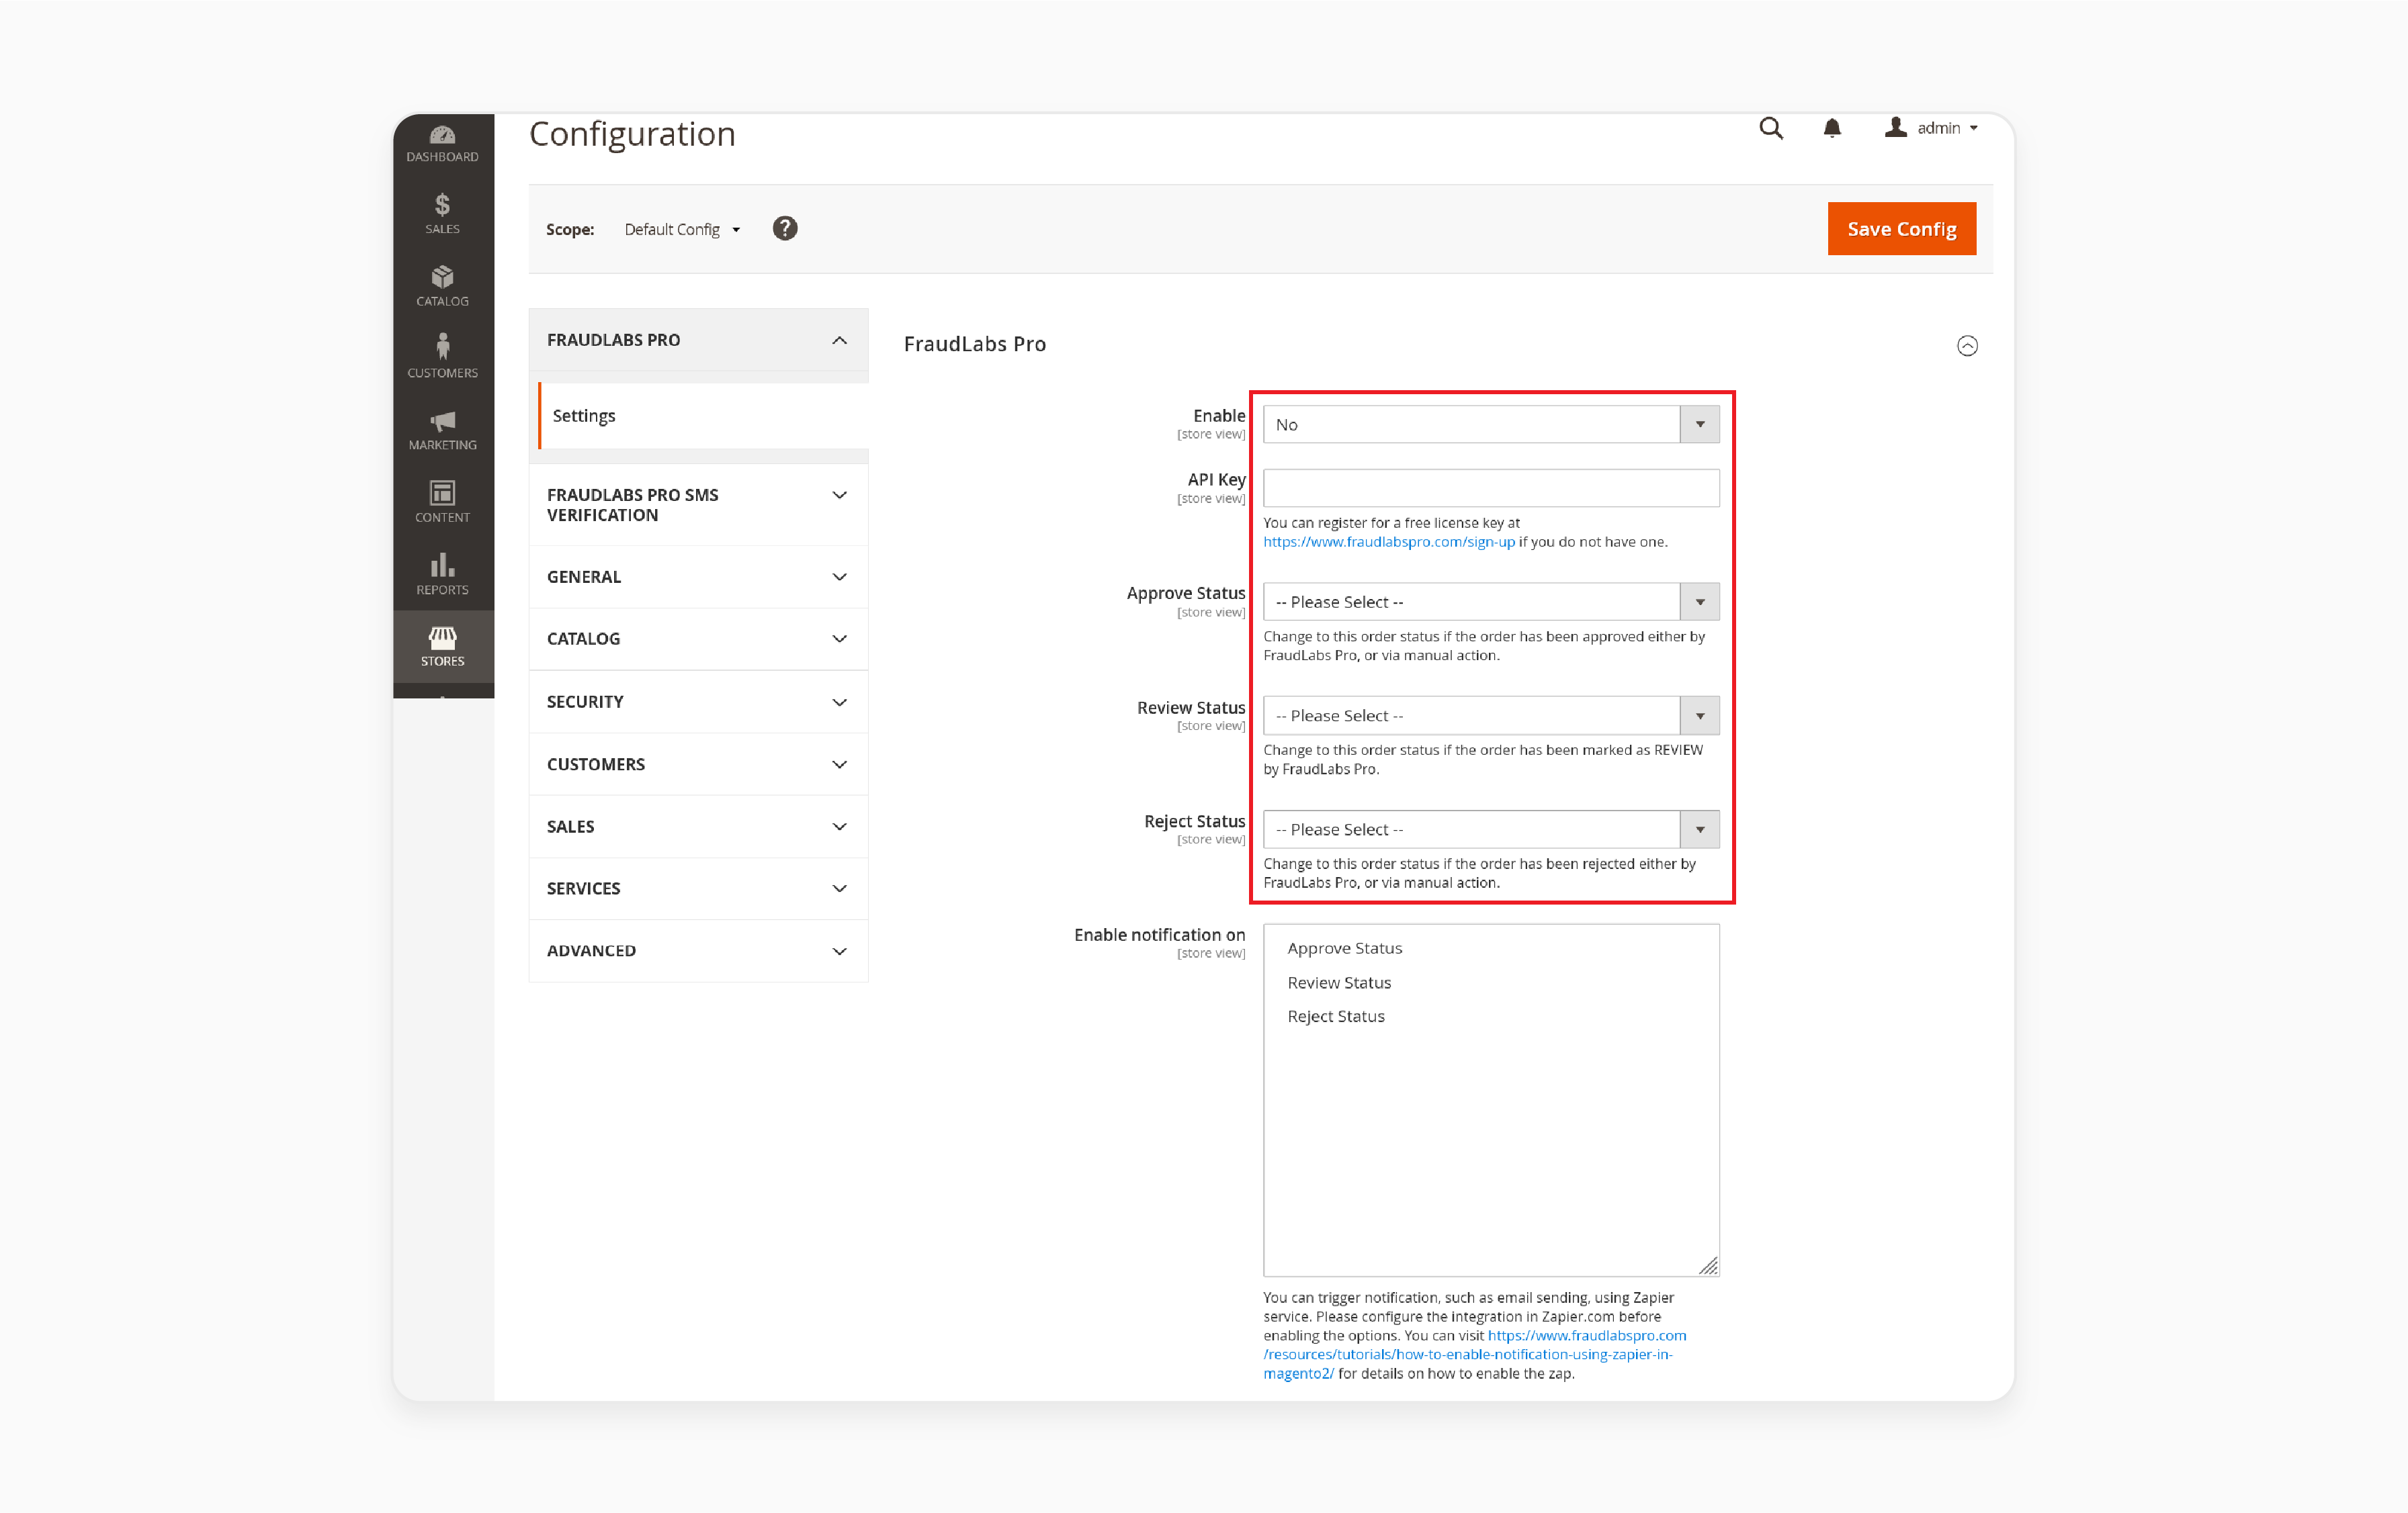The image size is (2408, 1513).
Task: Expand the Services config section
Action: click(x=698, y=888)
